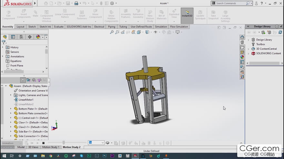Collapse the Design Library task pane
Image resolution: width=284 pixels, height=159 pixels.
(x=248, y=26)
